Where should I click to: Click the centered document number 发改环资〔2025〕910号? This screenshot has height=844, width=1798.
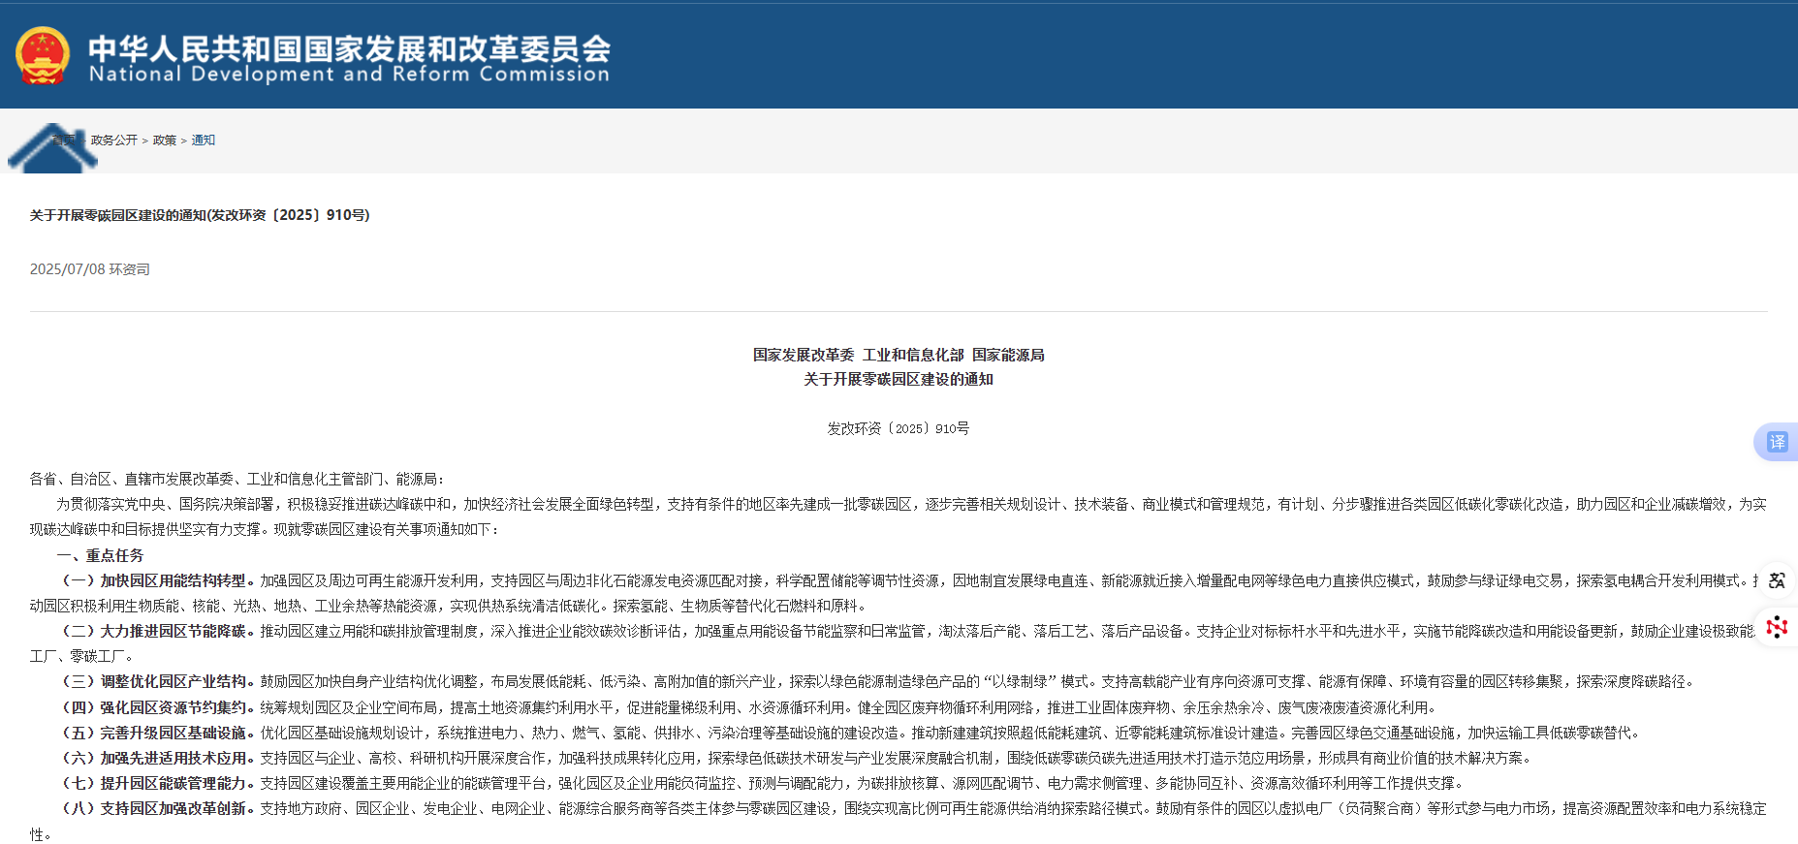pyautogui.click(x=899, y=428)
